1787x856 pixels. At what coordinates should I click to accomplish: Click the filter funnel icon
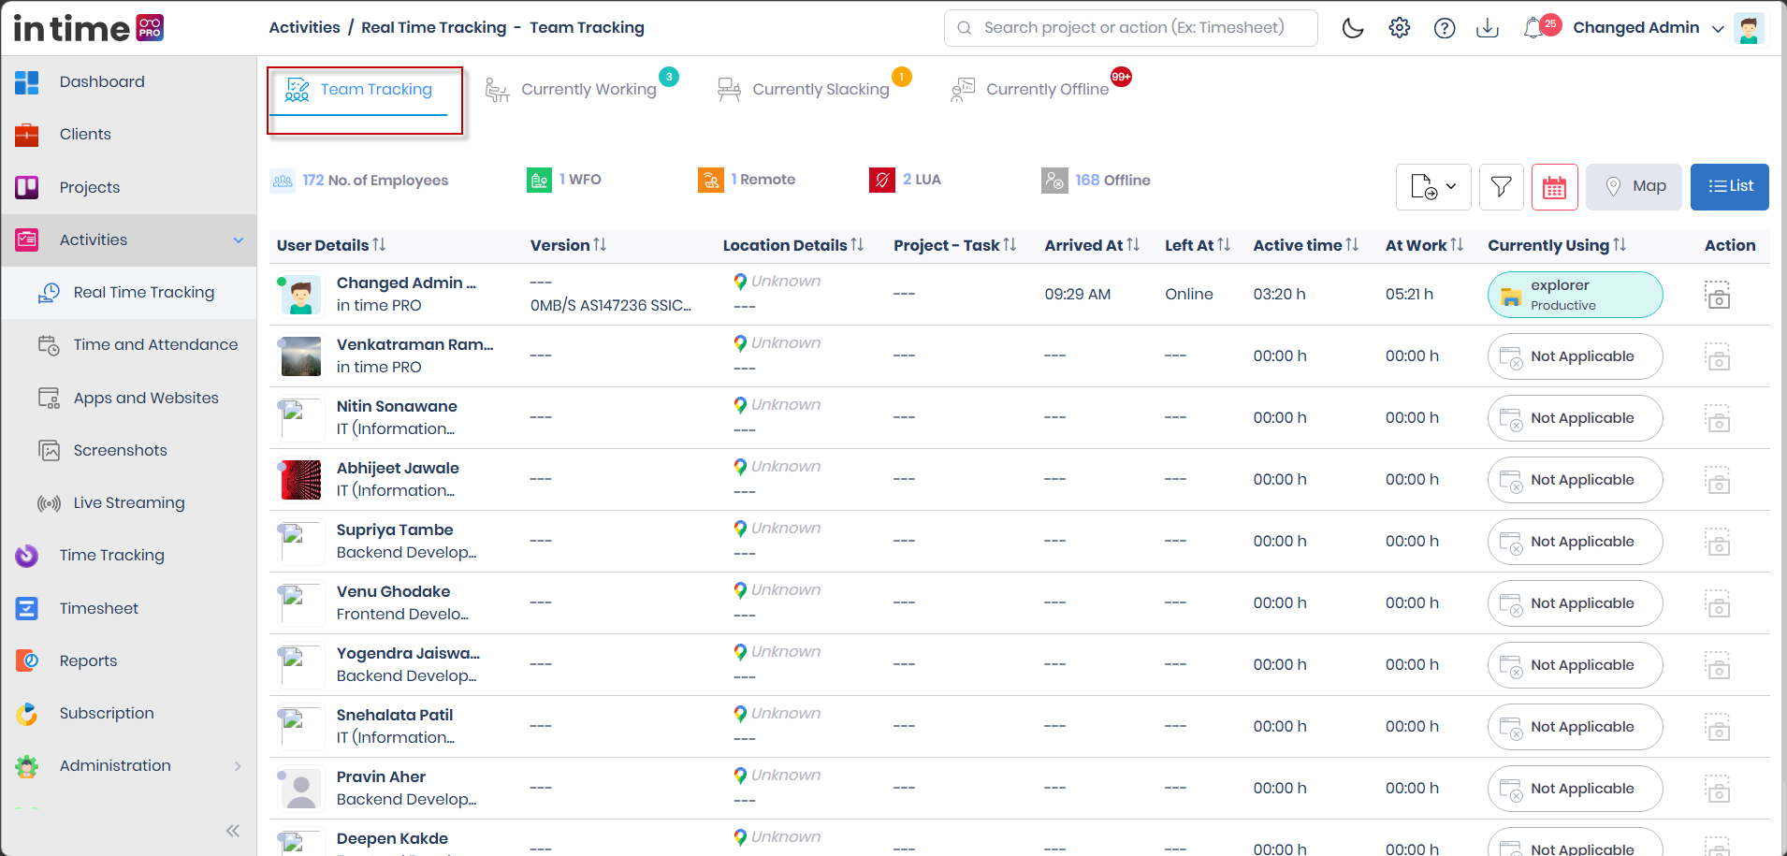point(1502,187)
